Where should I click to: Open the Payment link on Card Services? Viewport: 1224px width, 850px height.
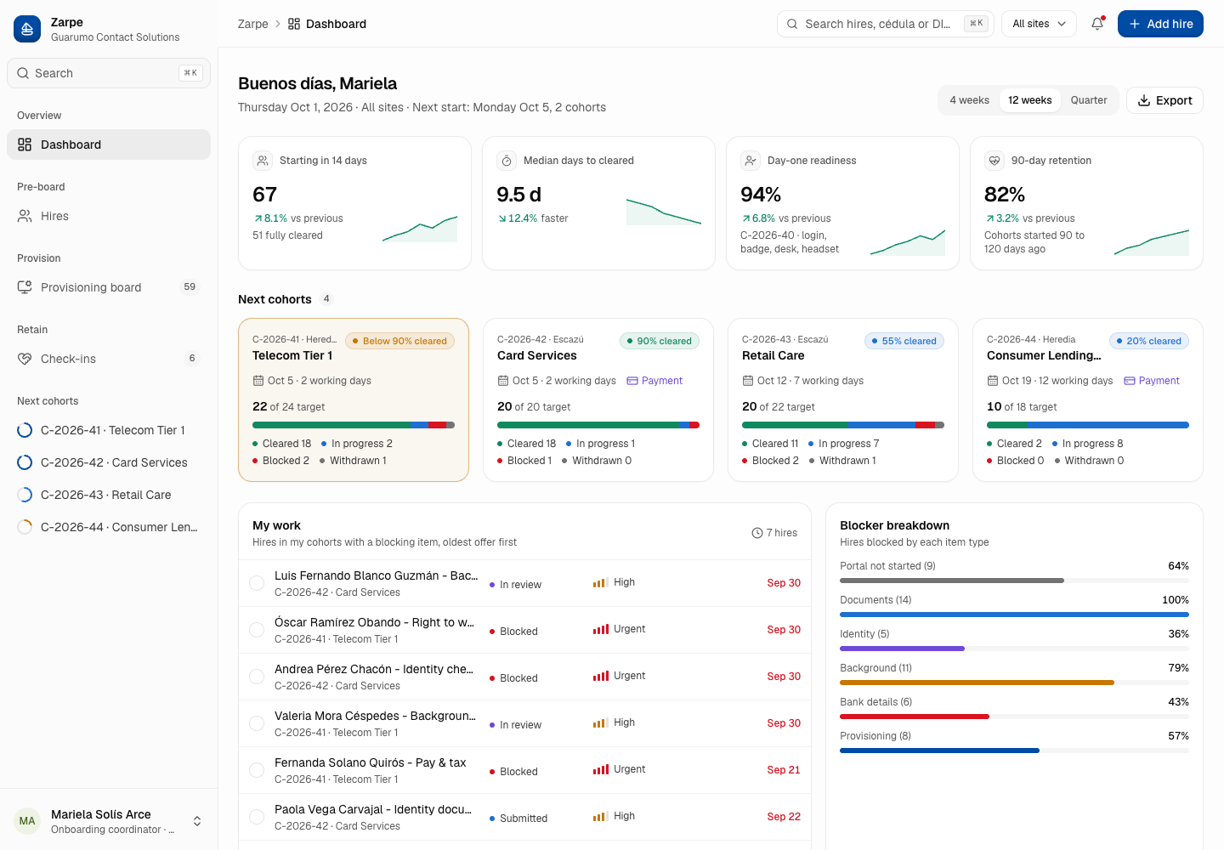(x=654, y=381)
